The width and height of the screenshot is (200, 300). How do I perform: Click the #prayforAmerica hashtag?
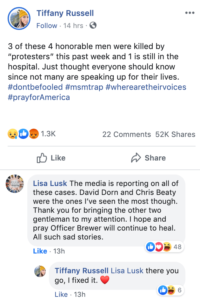(x=39, y=97)
